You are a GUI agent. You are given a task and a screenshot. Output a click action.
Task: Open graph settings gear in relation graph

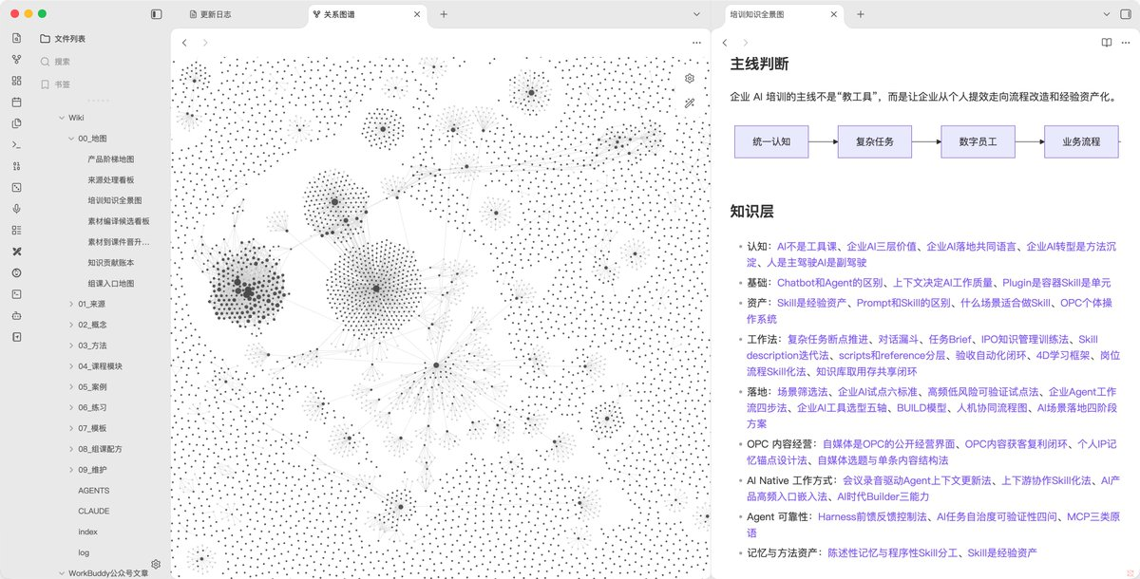(690, 78)
